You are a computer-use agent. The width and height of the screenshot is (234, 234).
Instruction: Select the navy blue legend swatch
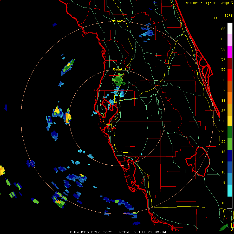point(230,156)
